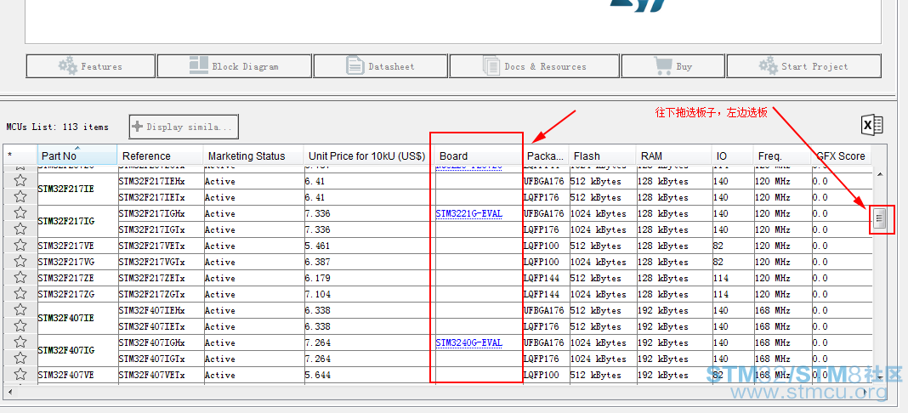Image resolution: width=908 pixels, height=413 pixels.
Task: Open the Datasheet button
Action: point(380,66)
